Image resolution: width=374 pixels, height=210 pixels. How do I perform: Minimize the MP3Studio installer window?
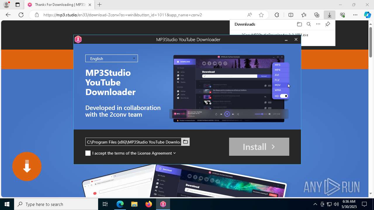coord(286,40)
